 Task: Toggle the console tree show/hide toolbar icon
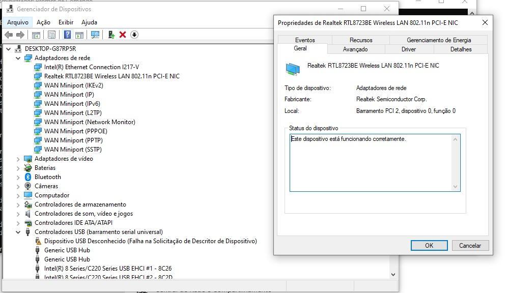tap(36, 35)
